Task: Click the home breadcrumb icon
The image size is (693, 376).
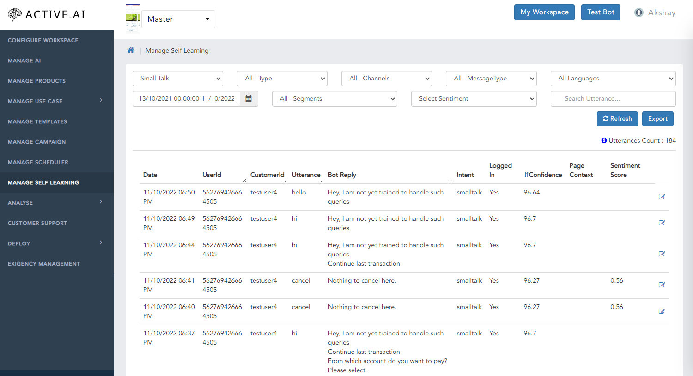Action: tap(131, 50)
